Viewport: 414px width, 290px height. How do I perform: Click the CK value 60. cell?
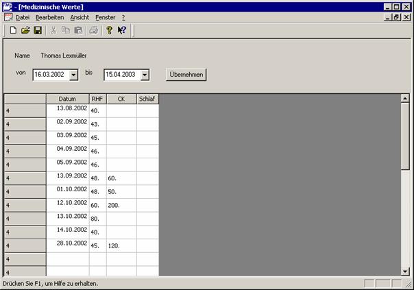click(x=121, y=178)
